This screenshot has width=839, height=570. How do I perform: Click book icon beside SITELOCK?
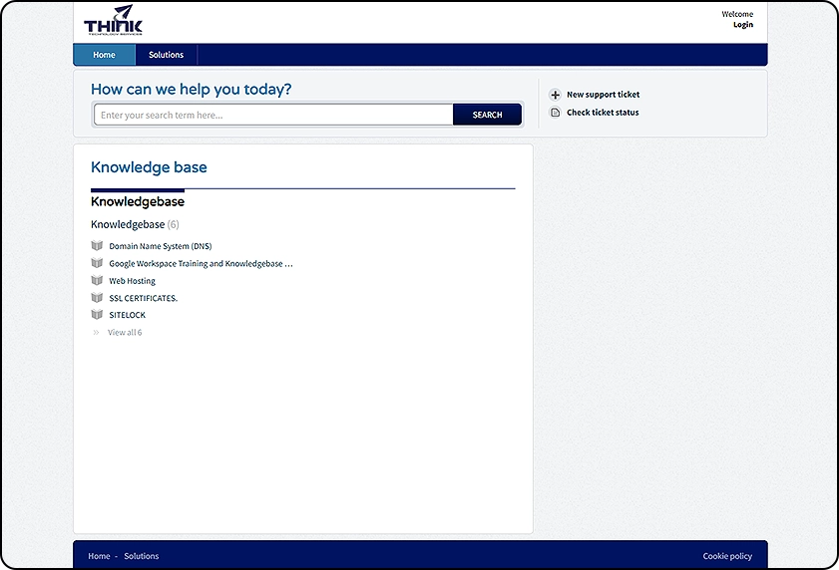97,315
